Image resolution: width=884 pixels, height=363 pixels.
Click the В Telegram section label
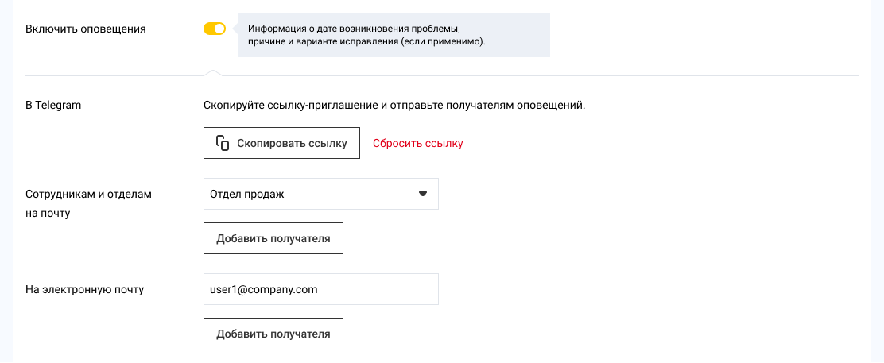54,105
